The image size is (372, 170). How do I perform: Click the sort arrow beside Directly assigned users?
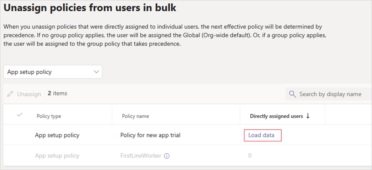308,116
